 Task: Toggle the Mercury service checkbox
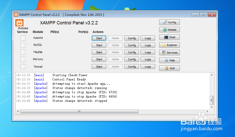pyautogui.click(x=23, y=59)
